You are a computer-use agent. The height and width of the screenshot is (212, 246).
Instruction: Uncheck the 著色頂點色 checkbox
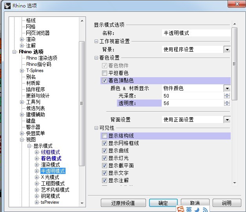pos(104,81)
